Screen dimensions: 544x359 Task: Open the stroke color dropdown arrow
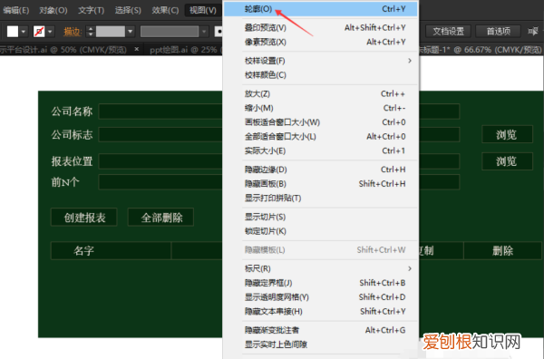click(50, 32)
